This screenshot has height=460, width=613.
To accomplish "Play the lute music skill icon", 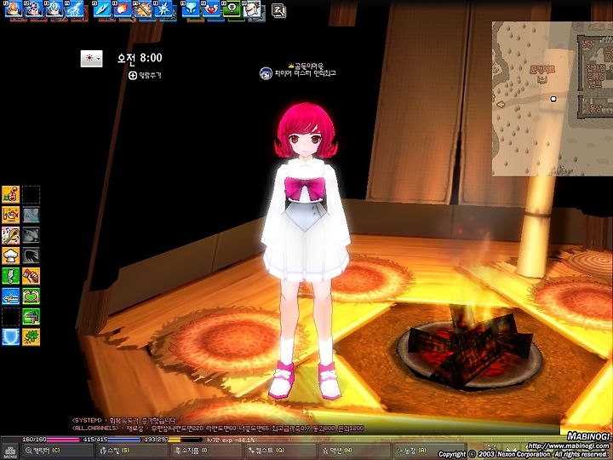I will coord(10,235).
